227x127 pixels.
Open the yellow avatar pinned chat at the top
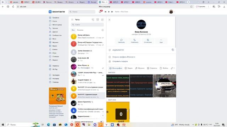pyautogui.click(x=87, y=36)
